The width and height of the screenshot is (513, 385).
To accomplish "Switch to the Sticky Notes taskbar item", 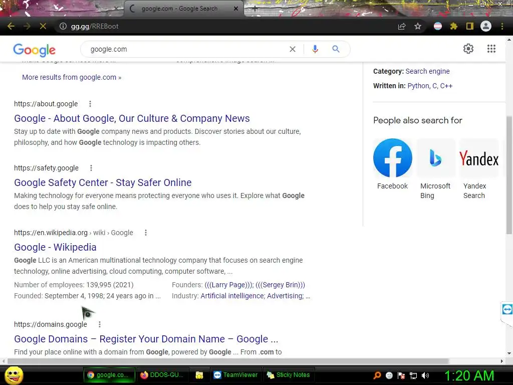I will click(x=288, y=375).
